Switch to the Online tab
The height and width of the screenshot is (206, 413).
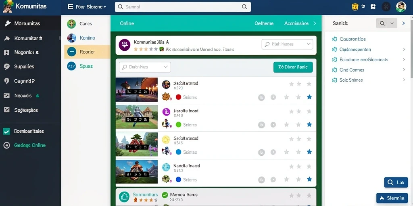127,23
